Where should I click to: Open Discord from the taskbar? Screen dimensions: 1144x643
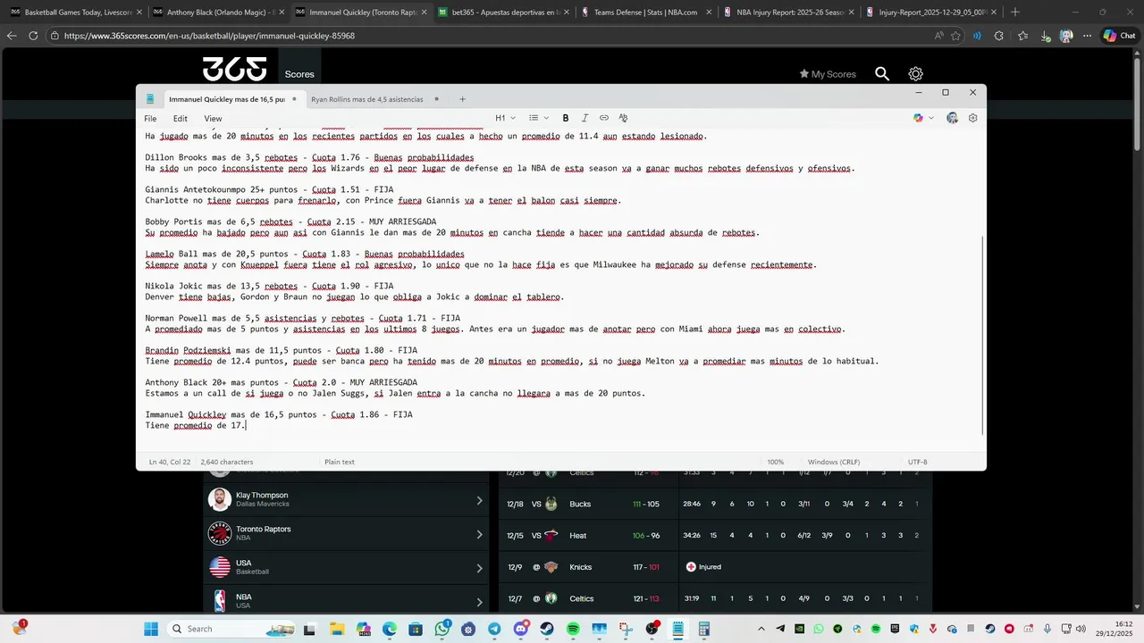pyautogui.click(x=521, y=629)
